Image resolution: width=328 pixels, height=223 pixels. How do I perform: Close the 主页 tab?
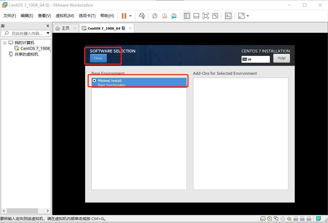click(x=75, y=28)
